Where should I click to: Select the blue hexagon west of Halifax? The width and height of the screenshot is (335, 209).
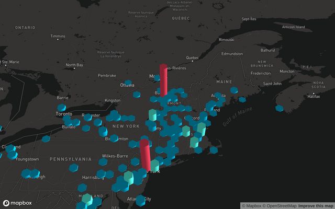tap(280, 108)
